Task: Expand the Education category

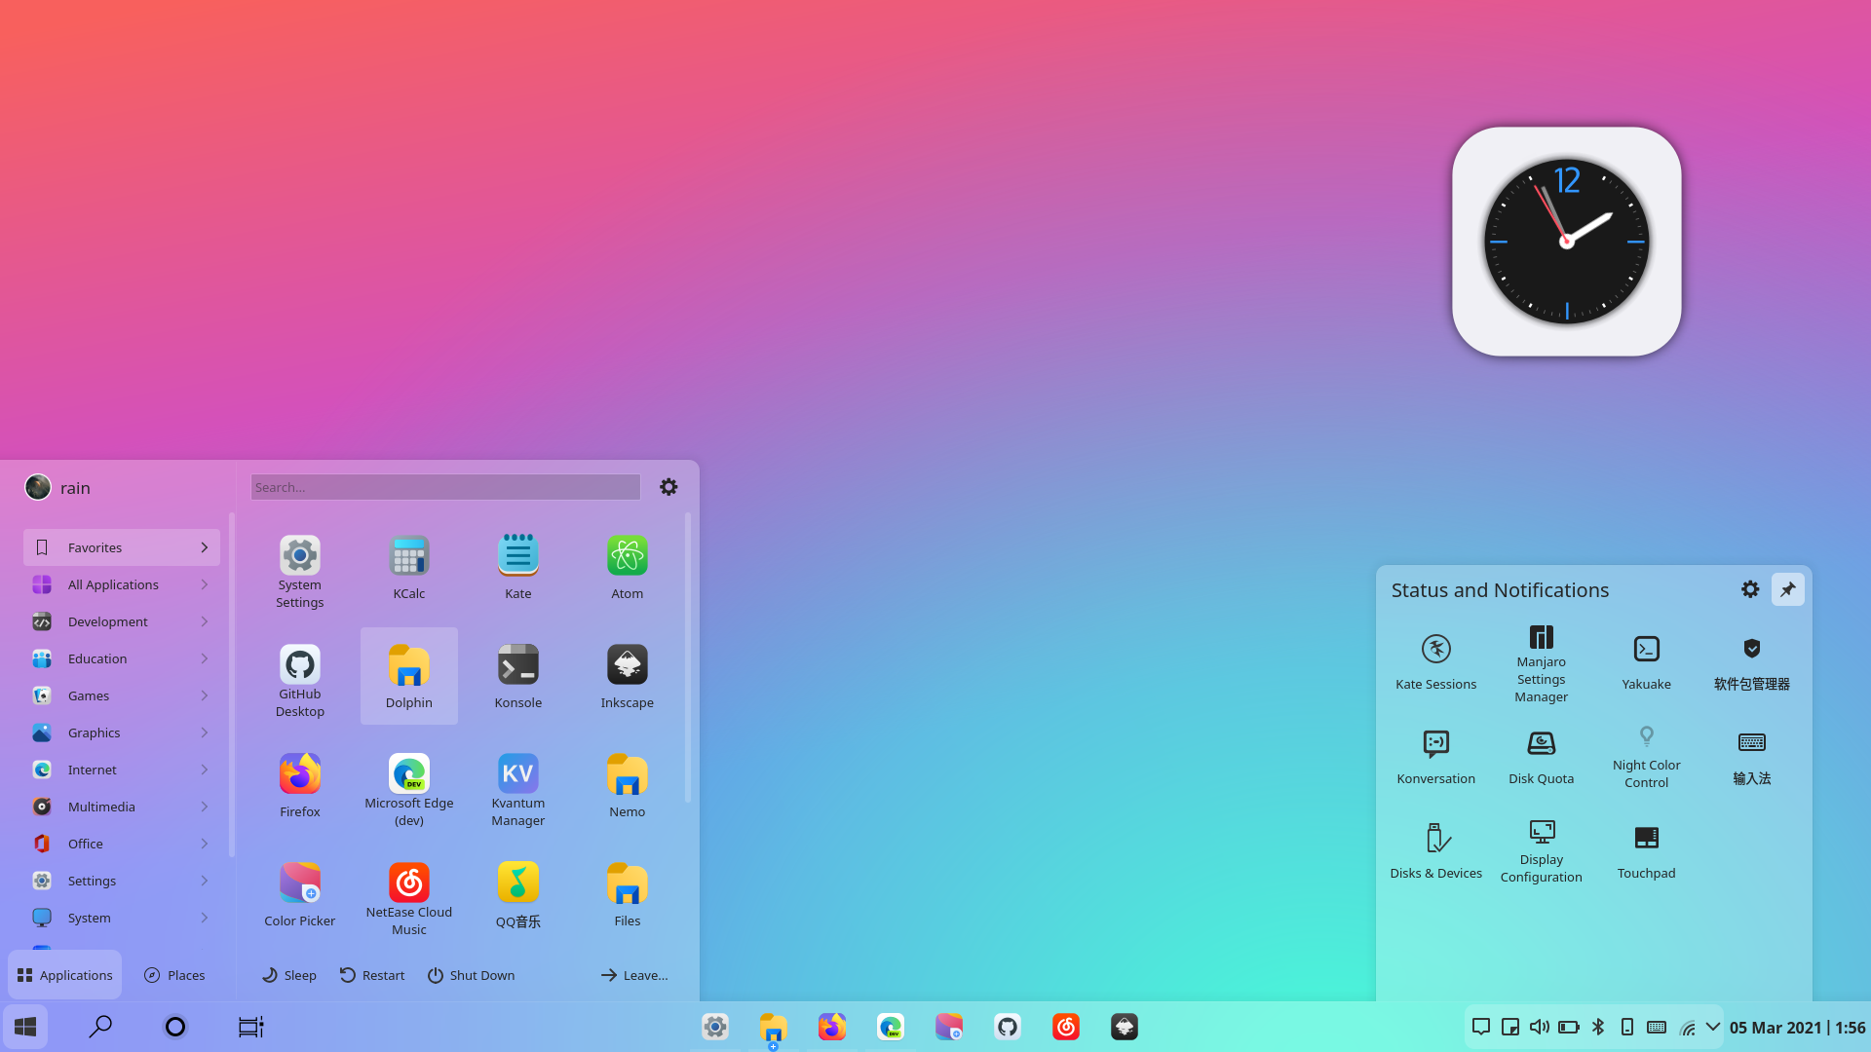Action: [122, 658]
